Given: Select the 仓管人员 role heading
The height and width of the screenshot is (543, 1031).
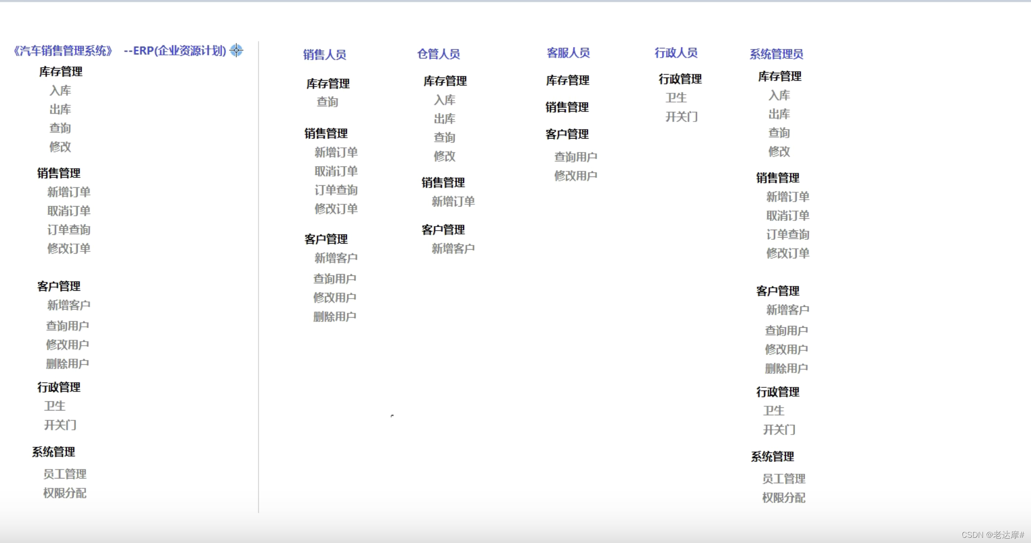Looking at the screenshot, I should coord(438,54).
